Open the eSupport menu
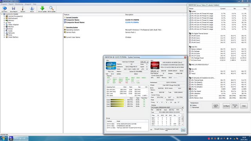This screenshot has height=141, width=251. [28, 4]
